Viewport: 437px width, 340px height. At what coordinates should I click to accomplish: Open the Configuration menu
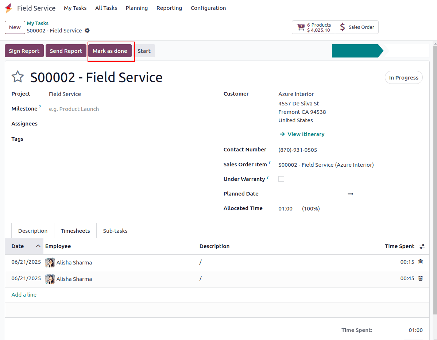208,8
